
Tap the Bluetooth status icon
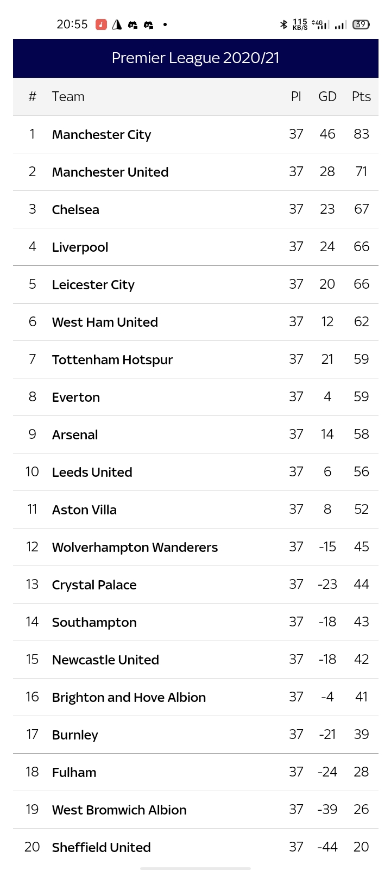coord(283,24)
